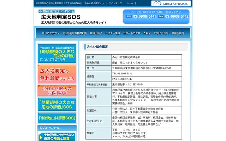Click the 営業日 row label
226x141 pixels.
(x=98, y=133)
